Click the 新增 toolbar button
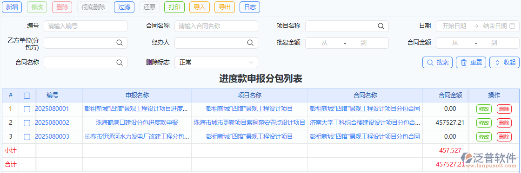The height and width of the screenshot is (173, 521). [x=12, y=7]
